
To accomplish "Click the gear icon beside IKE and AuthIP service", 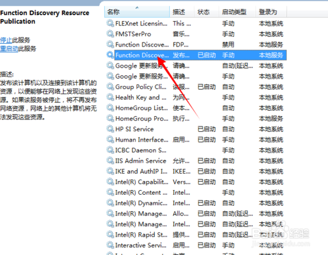I will (x=110, y=171).
